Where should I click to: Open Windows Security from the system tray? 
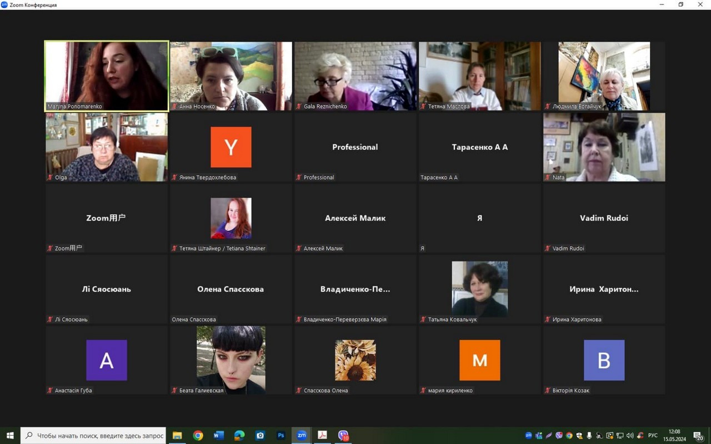[x=579, y=436]
